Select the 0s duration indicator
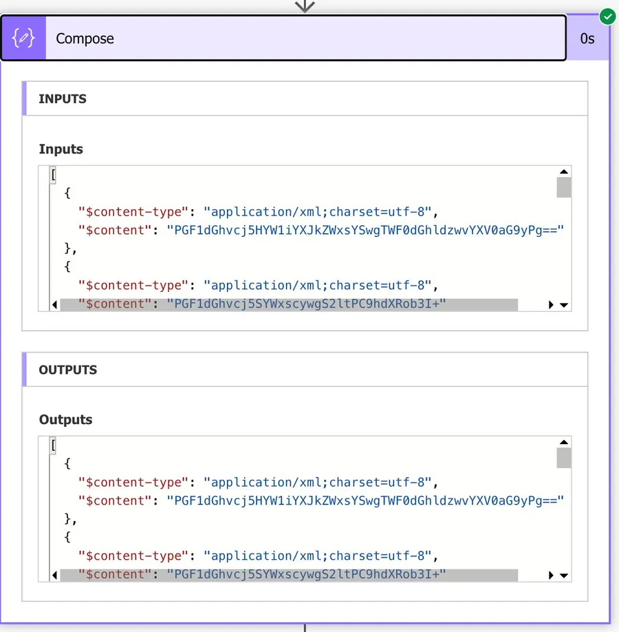Image resolution: width=619 pixels, height=632 pixels. click(588, 38)
